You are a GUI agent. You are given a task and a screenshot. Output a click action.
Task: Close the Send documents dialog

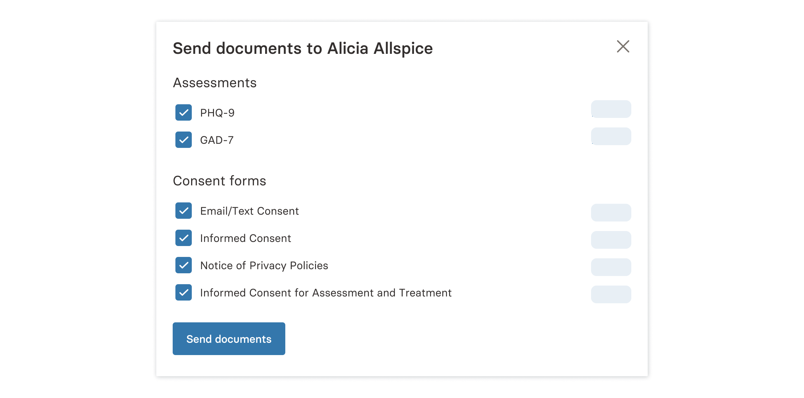[623, 46]
